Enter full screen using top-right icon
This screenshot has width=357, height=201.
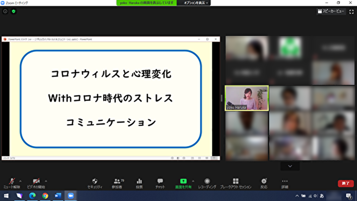coord(351,12)
